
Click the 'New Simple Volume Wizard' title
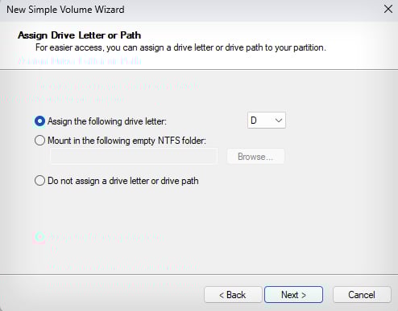(x=65, y=10)
